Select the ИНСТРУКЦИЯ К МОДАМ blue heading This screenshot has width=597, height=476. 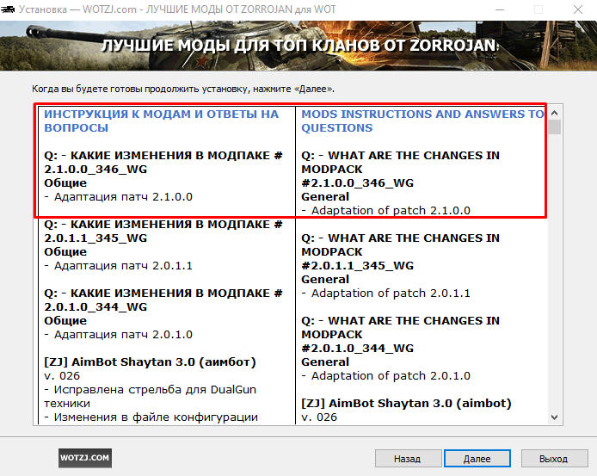162,121
